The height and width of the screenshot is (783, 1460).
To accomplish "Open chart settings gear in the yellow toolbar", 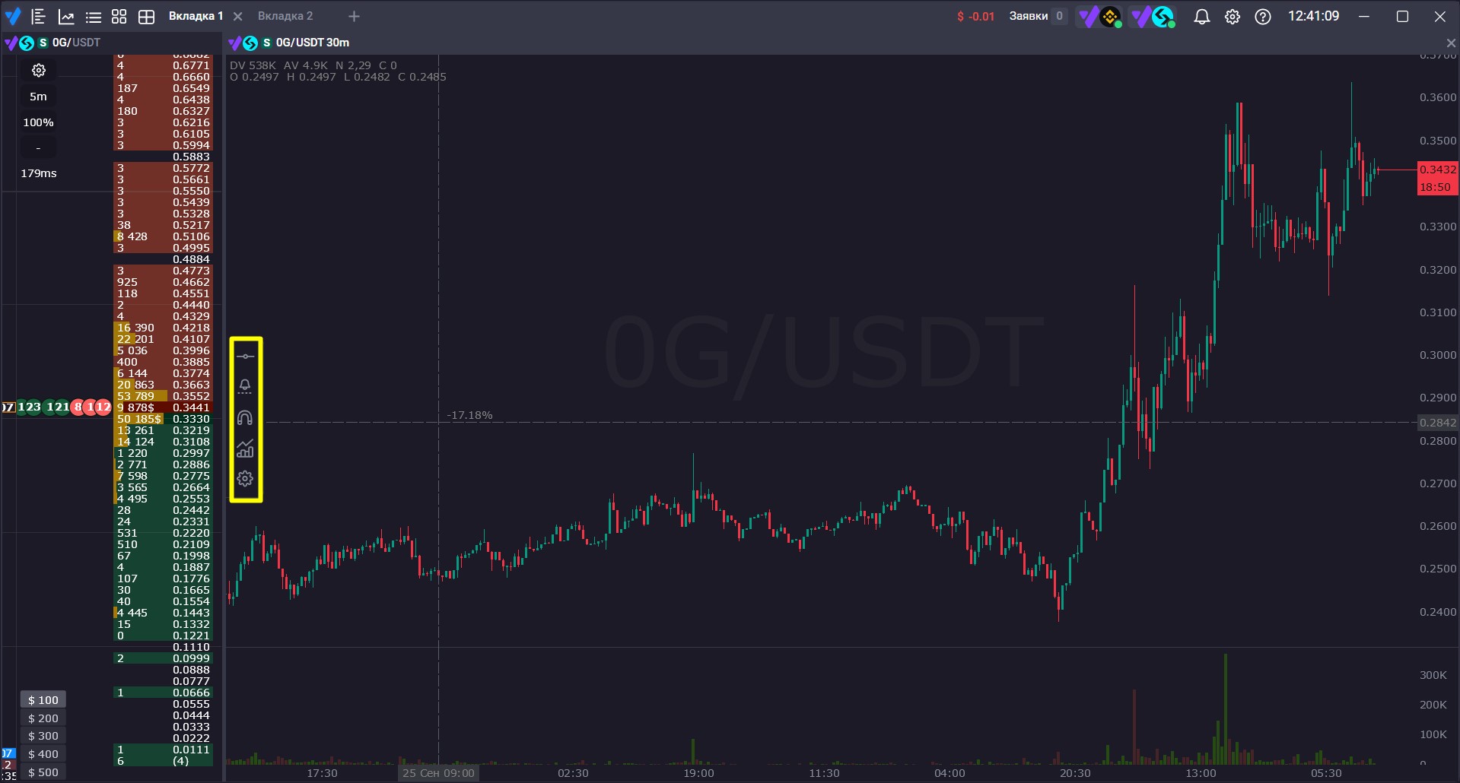I will click(x=245, y=479).
